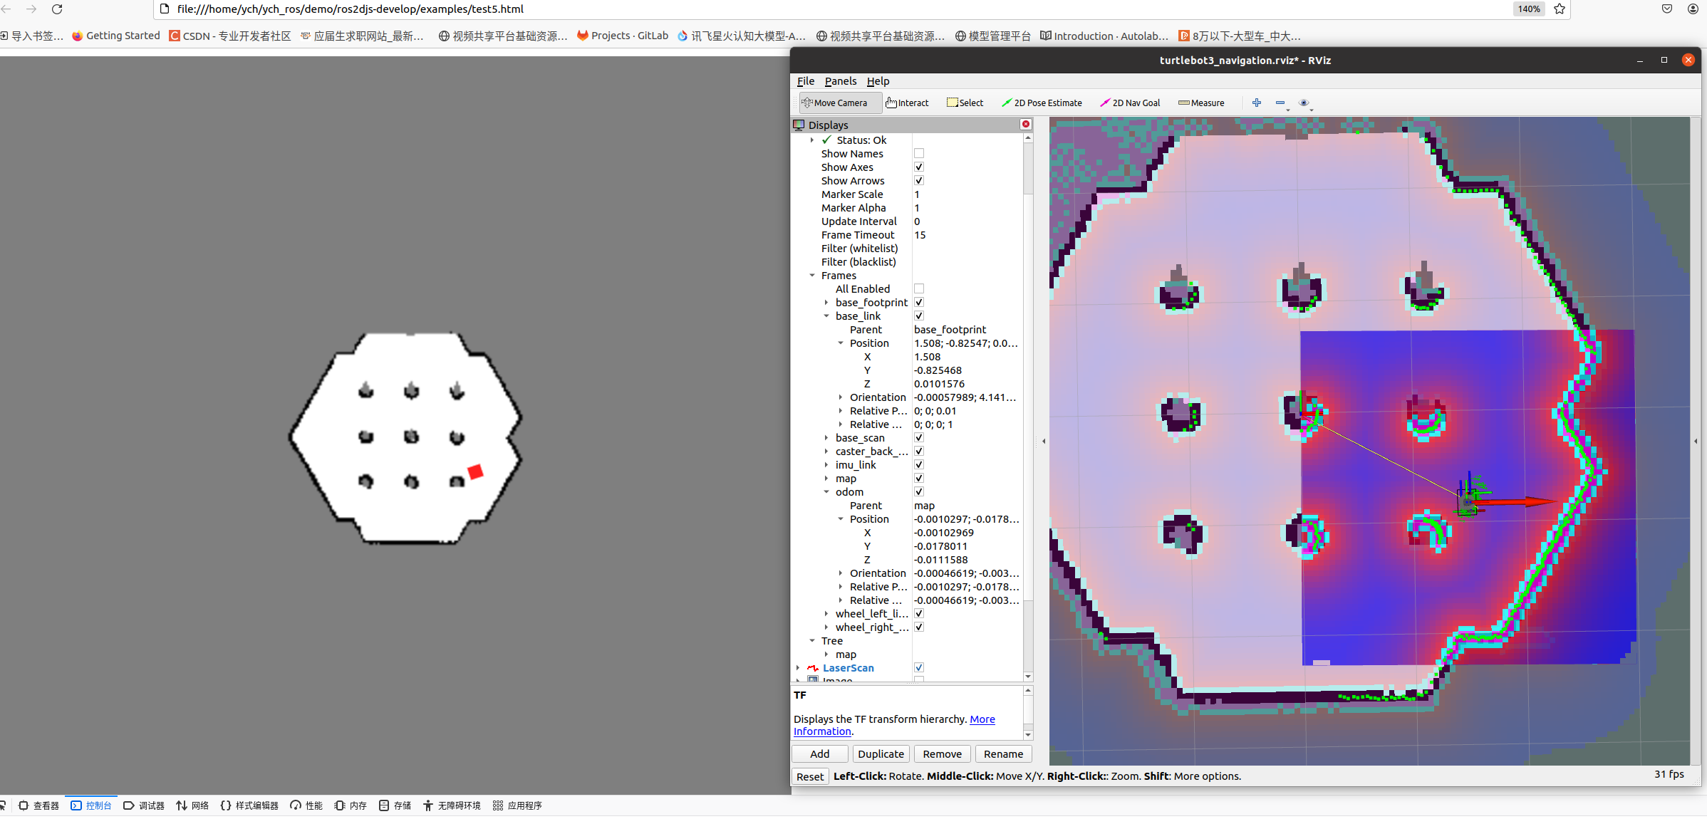Enable the Show Names checkbox
The height and width of the screenshot is (819, 1707).
[x=919, y=154]
